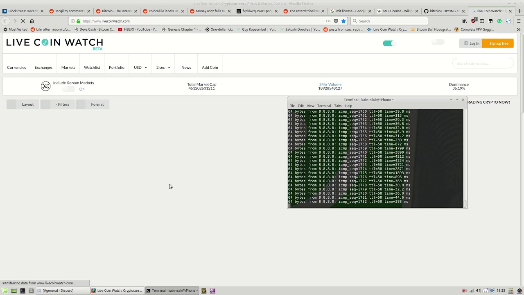The image size is (524, 295).
Task: Open the Filters options
Action: tap(58, 104)
